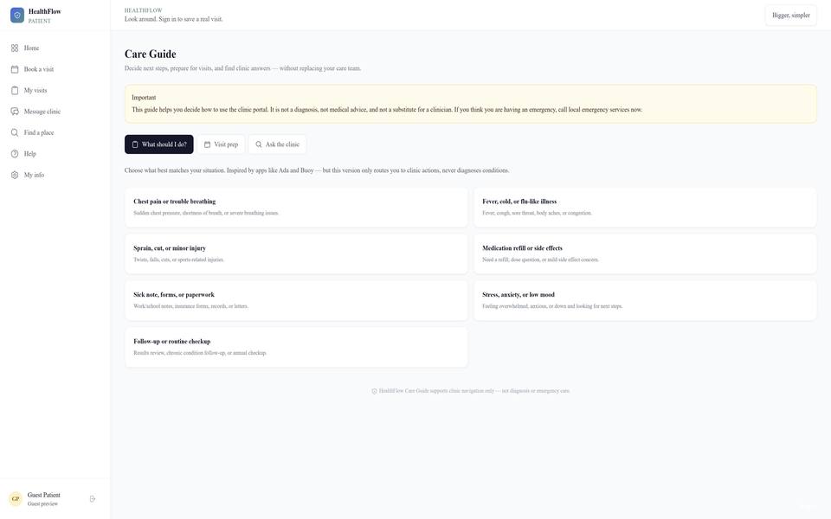831x519 pixels.
Task: Open the Help section
Action: click(x=55, y=154)
